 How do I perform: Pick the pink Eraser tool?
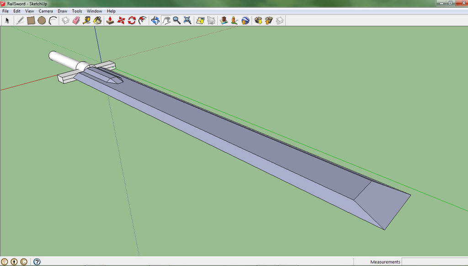coord(76,21)
